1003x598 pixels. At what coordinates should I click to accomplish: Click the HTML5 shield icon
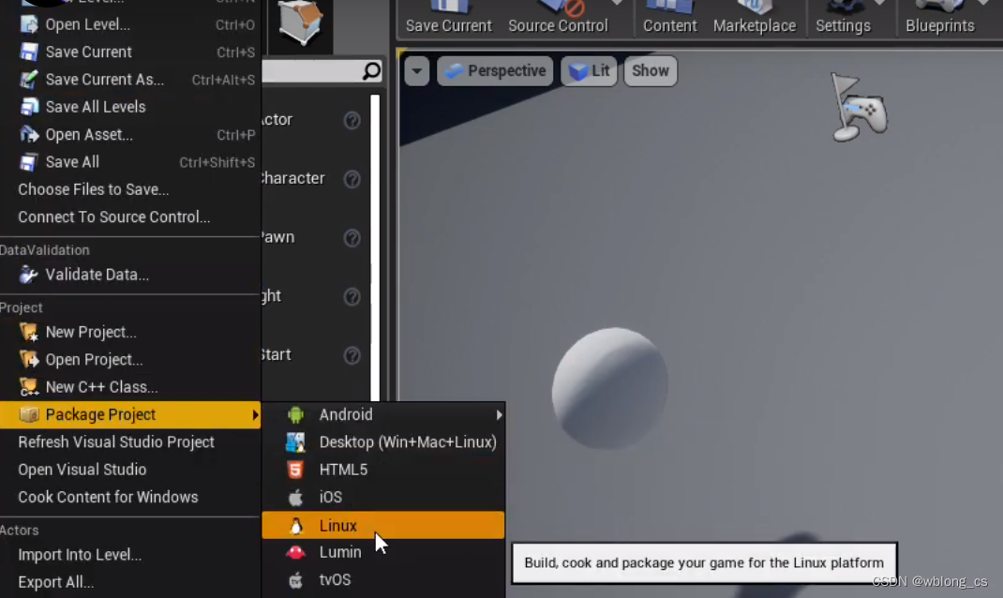295,470
